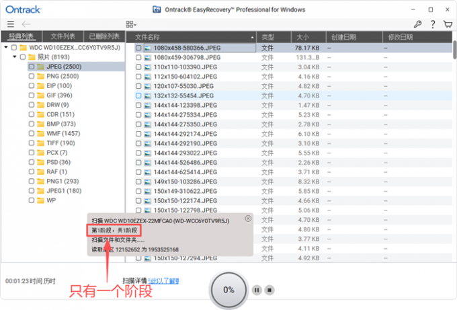The height and width of the screenshot is (310, 457).
Task: Sort by 修改日期 column header
Action: [x=417, y=37]
